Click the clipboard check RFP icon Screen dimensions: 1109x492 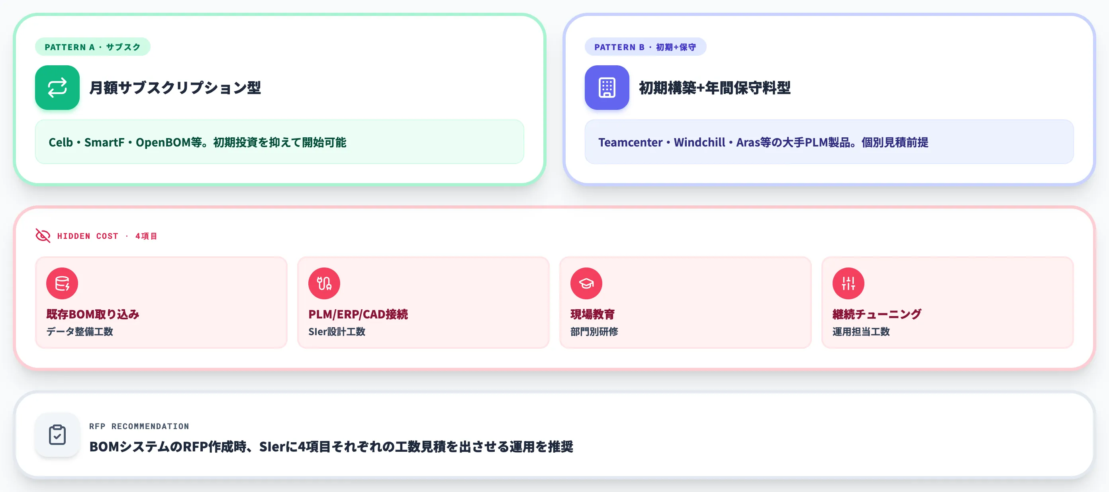point(57,435)
